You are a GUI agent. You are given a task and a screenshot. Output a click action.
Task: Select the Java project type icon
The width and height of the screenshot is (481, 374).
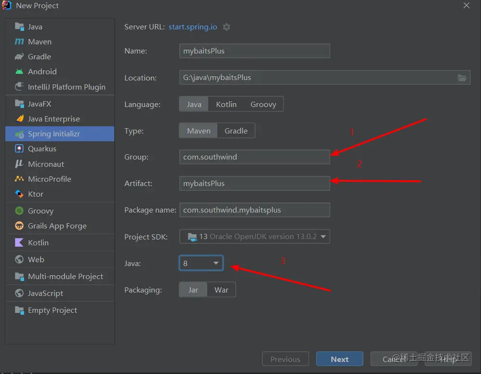(19, 27)
